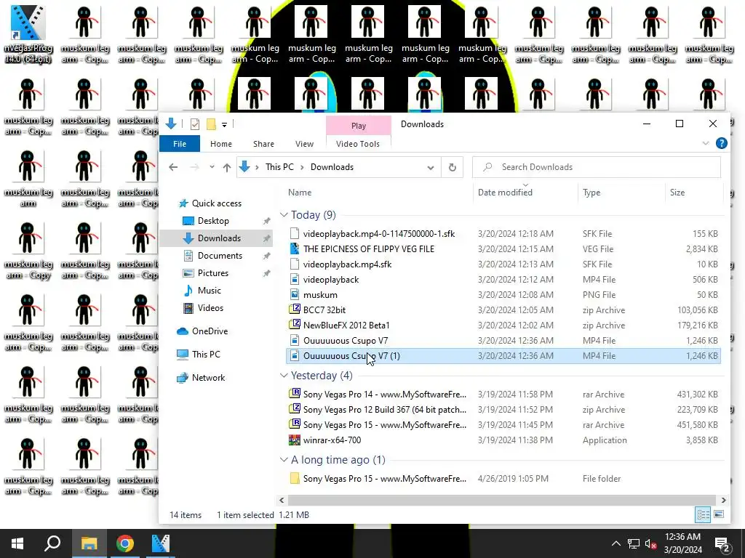Switch to the Home ribbon tab
The image size is (745, 558).
pyautogui.click(x=221, y=144)
